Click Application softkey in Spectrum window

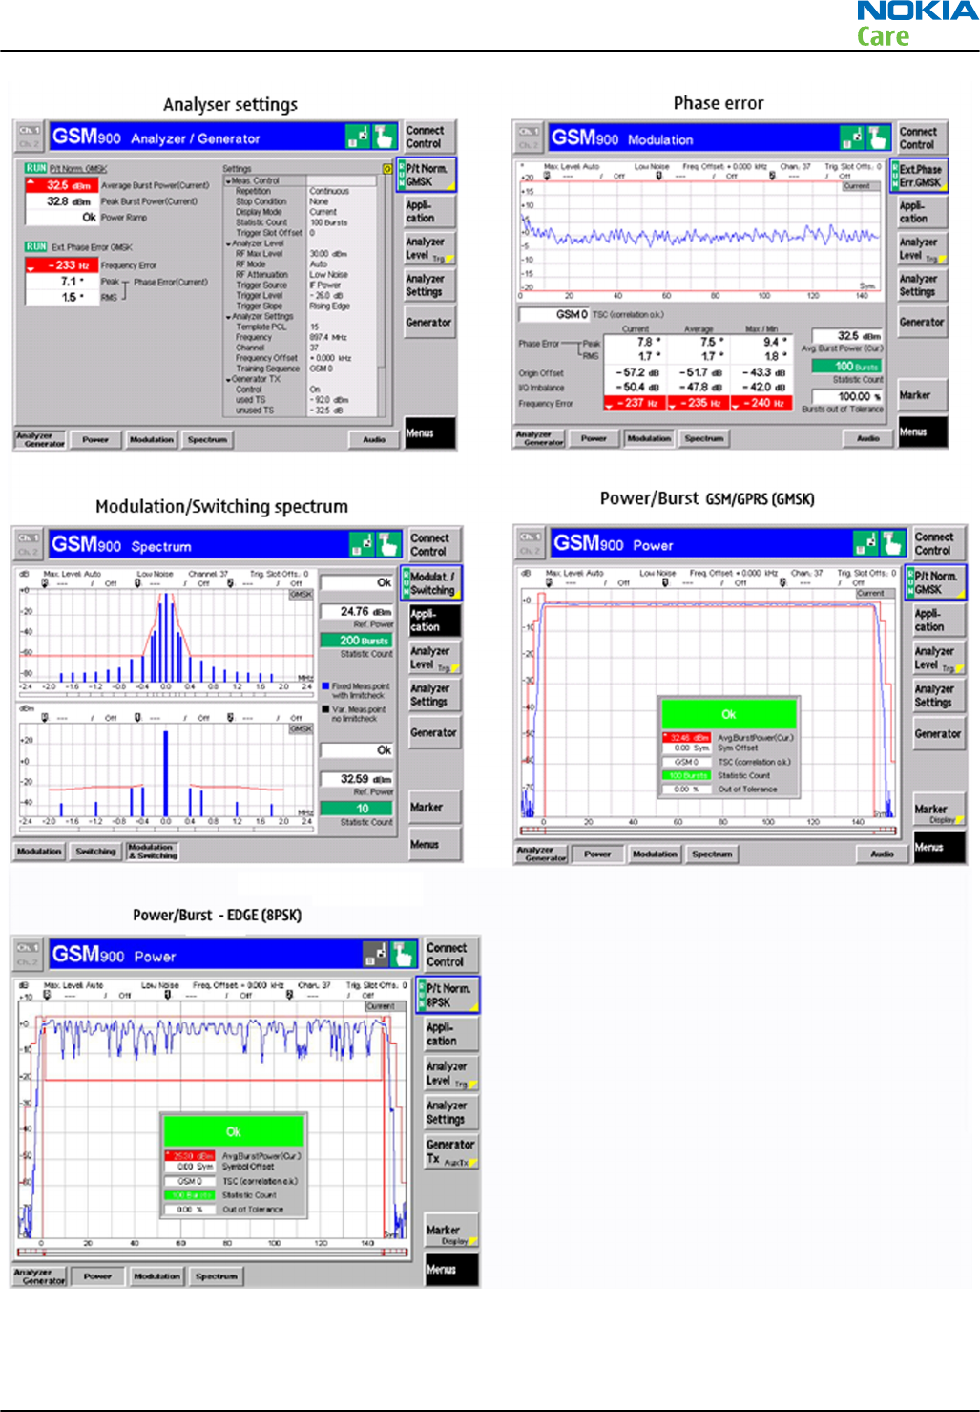tap(434, 621)
